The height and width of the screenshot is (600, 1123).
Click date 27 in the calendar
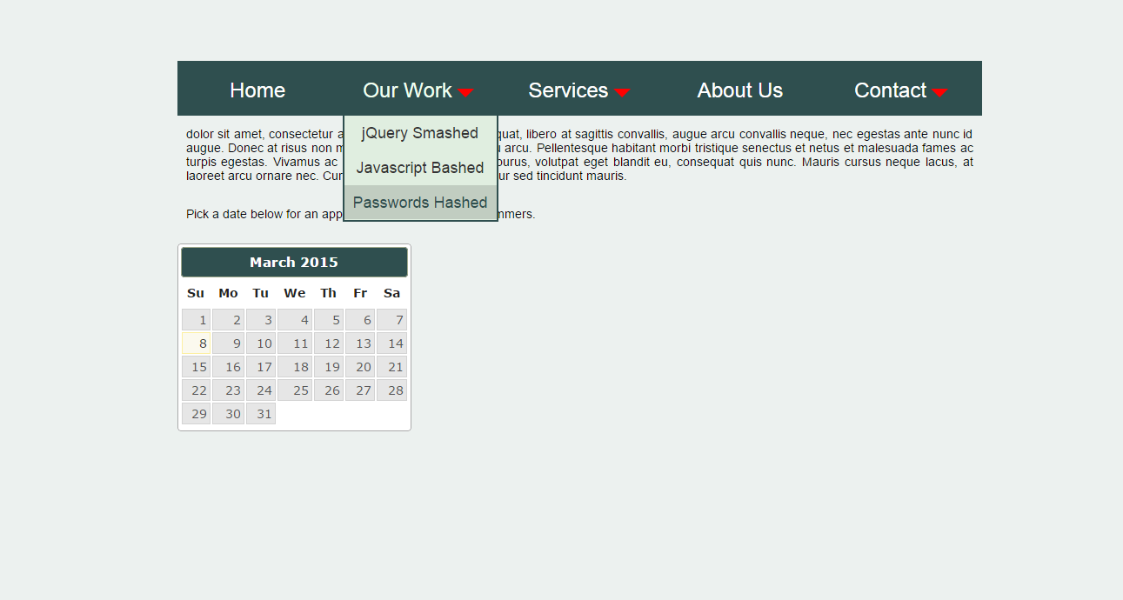point(360,390)
